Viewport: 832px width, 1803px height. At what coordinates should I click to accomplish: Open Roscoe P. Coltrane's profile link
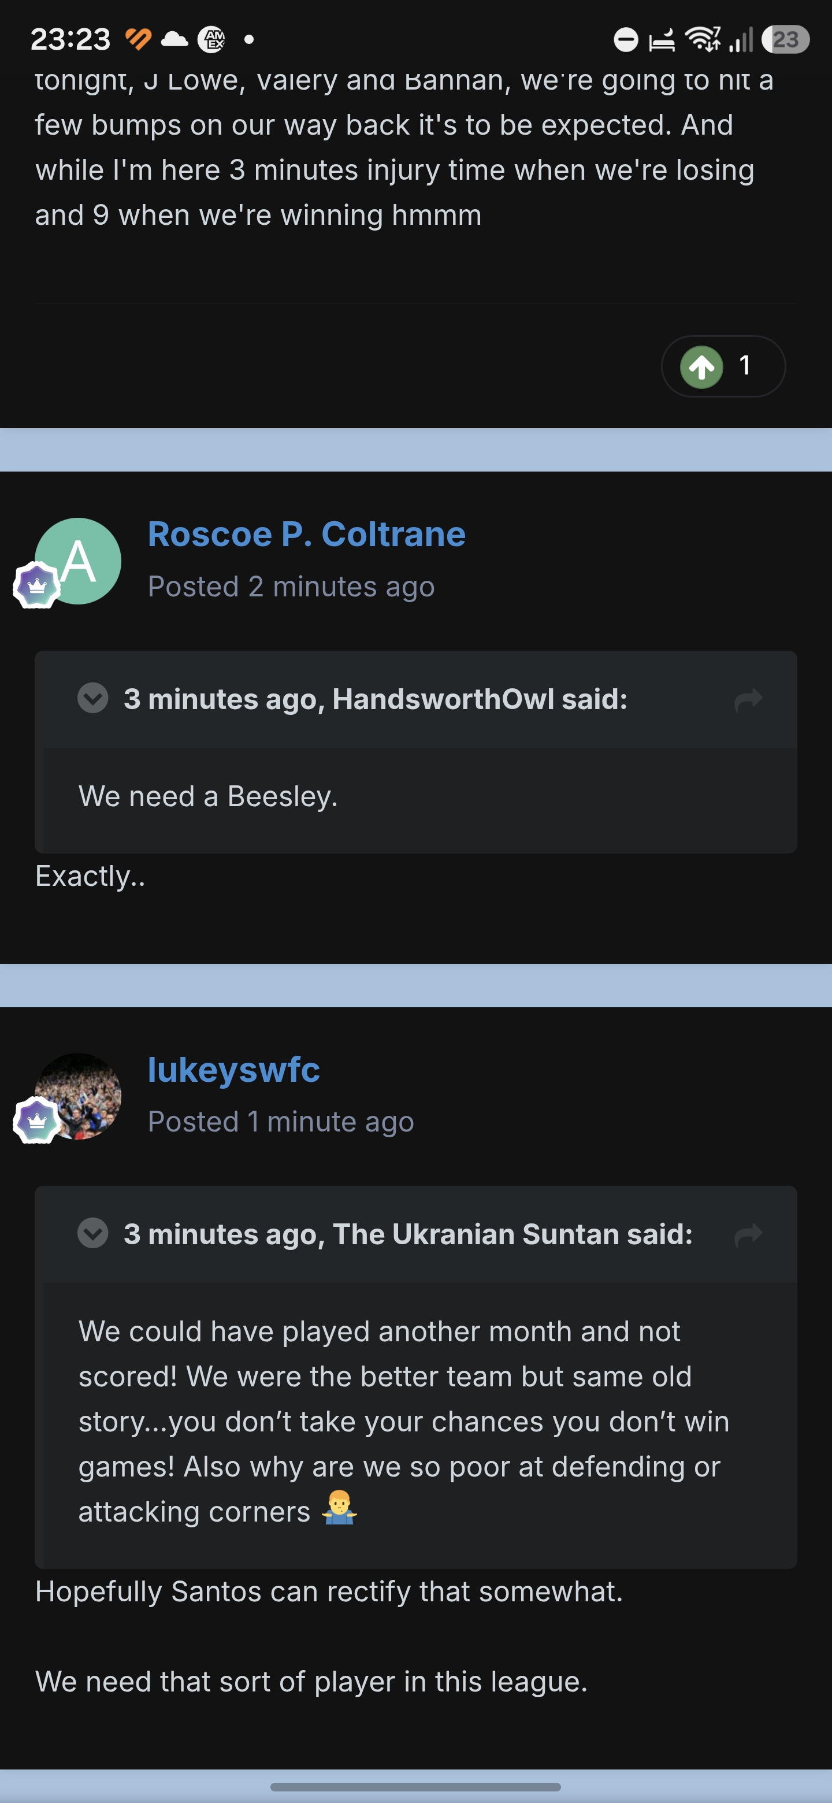click(306, 534)
